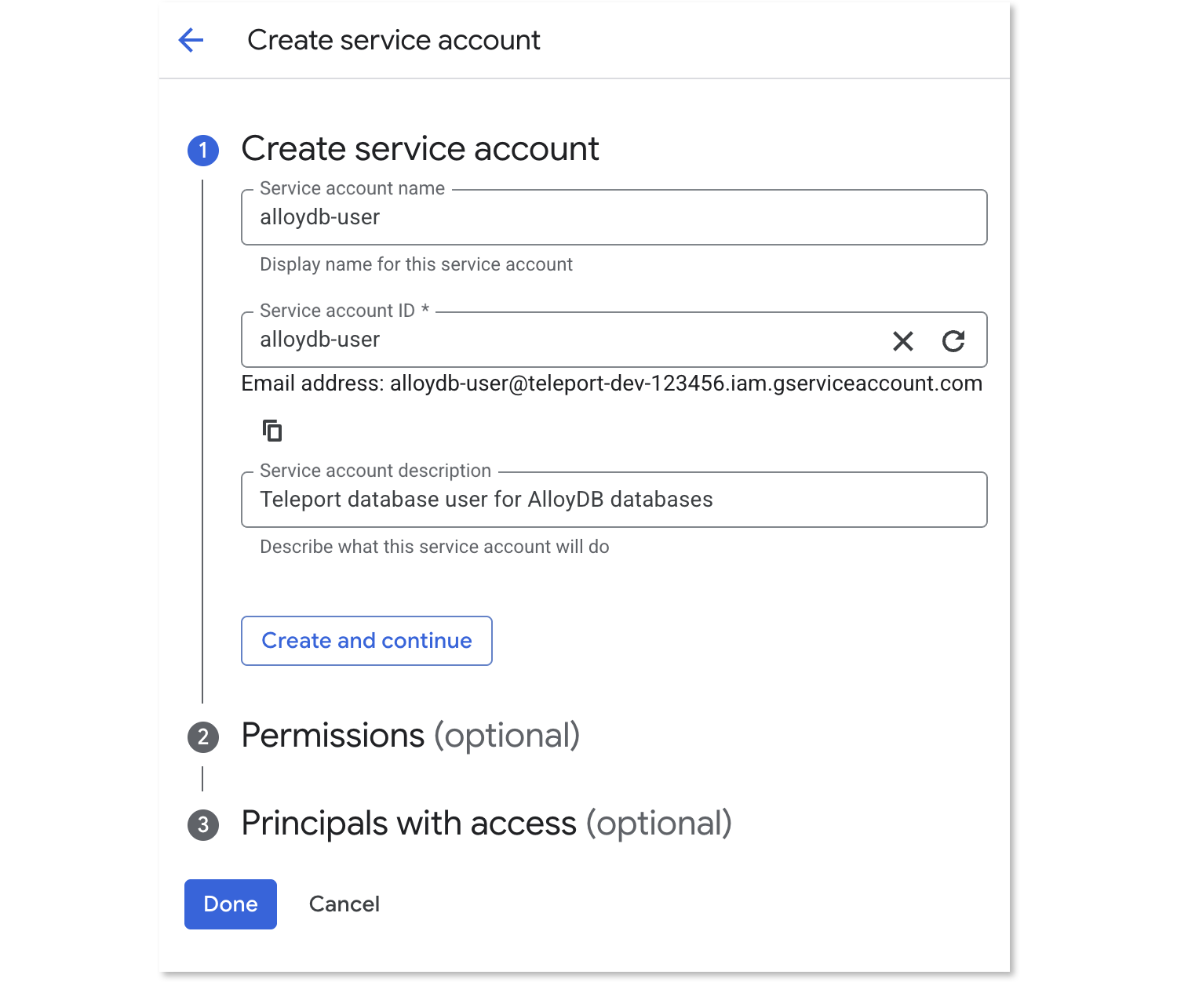
Task: Clear the Service account ID field
Action: click(x=902, y=341)
